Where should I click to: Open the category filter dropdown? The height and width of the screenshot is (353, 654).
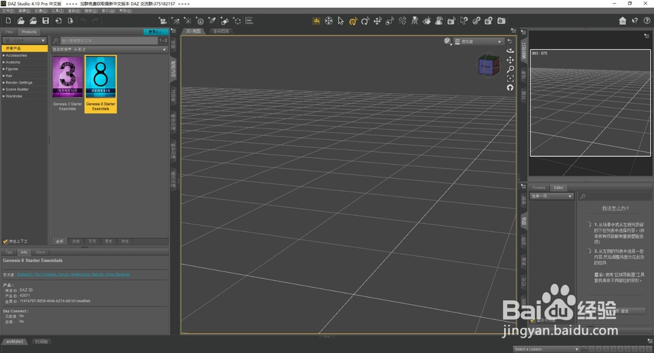[x=25, y=40]
